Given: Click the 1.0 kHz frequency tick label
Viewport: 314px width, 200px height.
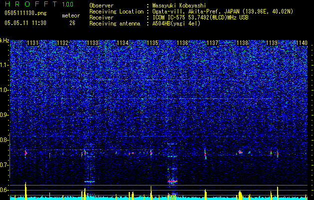Looking at the screenshot, I should (4, 90).
